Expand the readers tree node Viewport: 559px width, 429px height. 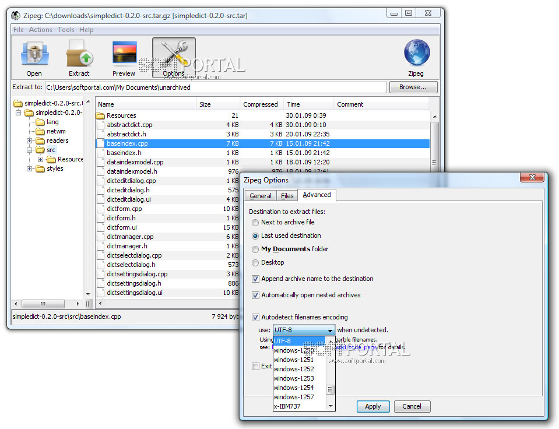(x=30, y=140)
